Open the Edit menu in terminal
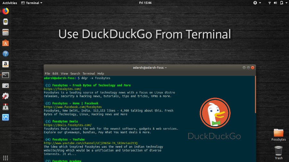 [x=55, y=73]
